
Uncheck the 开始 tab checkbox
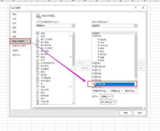[x=96, y=36]
